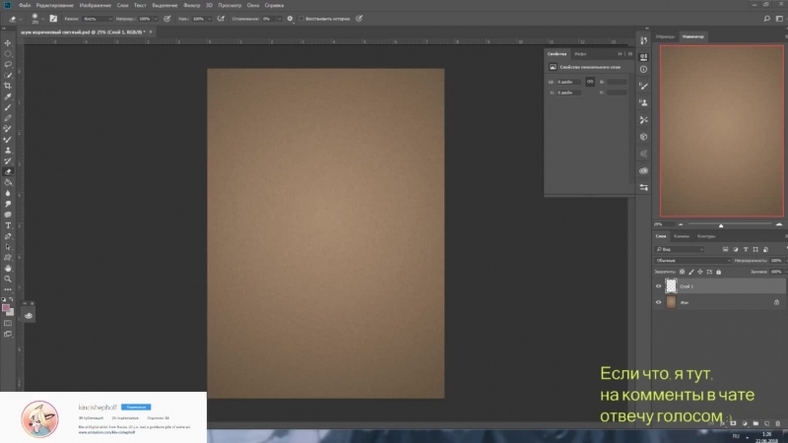Toggle lock image pixels brush icon
Image resolution: width=788 pixels, height=443 pixels.
pos(691,272)
